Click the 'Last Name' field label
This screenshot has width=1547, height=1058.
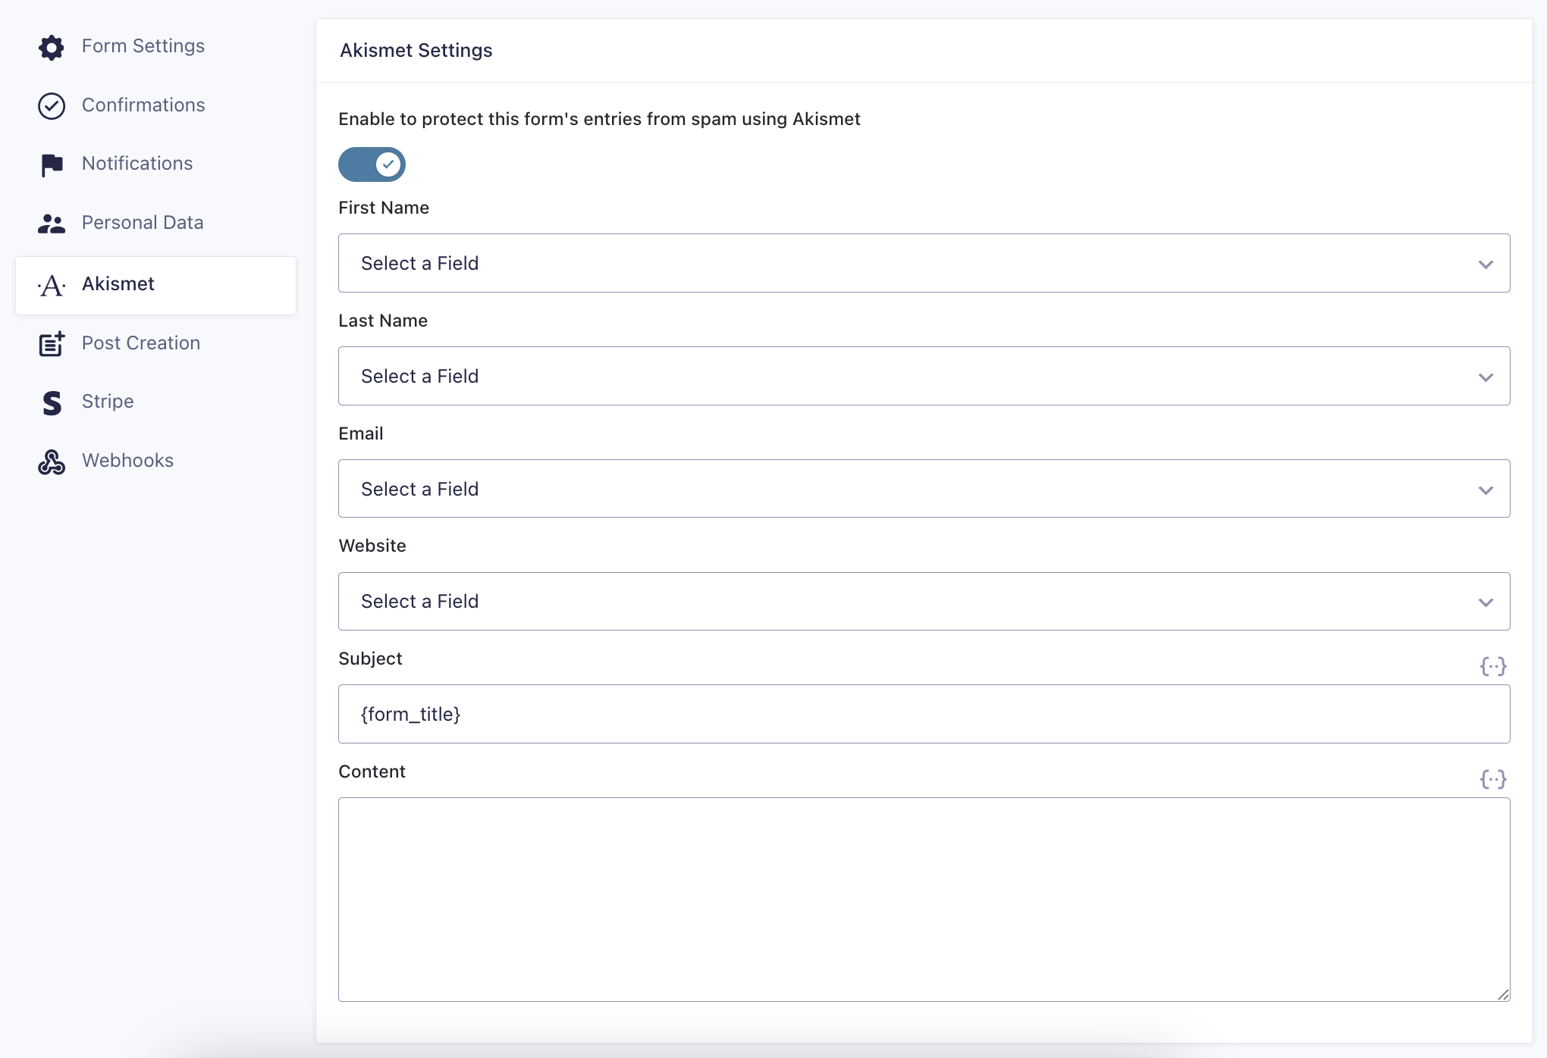(383, 321)
